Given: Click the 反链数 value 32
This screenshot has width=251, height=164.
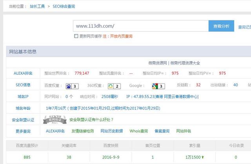Looking at the screenshot, I should (198, 85).
